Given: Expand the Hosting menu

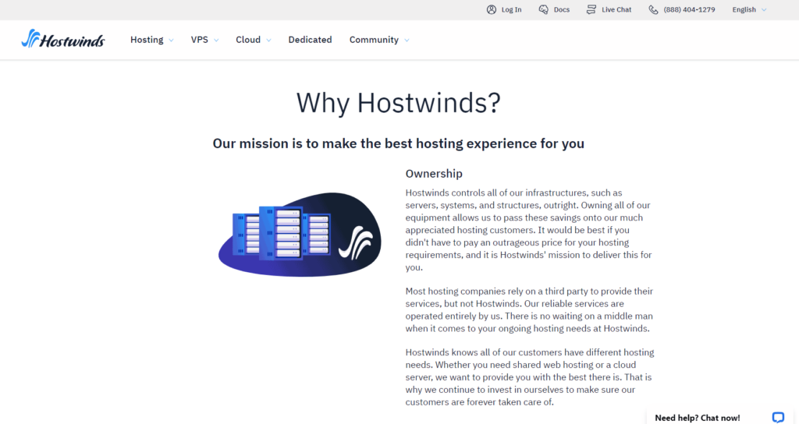Looking at the screenshot, I should pyautogui.click(x=152, y=40).
